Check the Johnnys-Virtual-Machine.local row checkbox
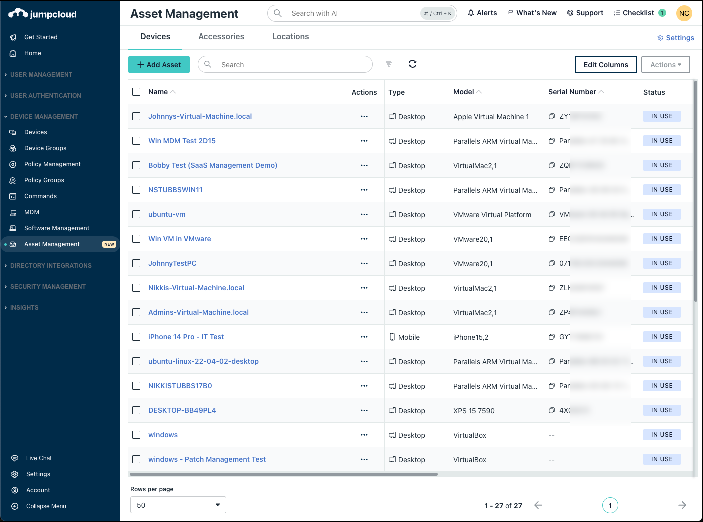This screenshot has height=522, width=703. click(136, 116)
